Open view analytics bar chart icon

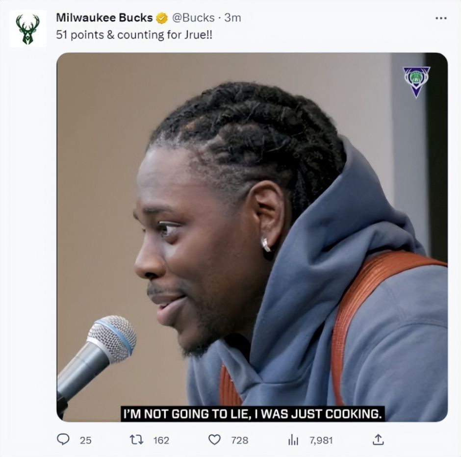(x=293, y=440)
